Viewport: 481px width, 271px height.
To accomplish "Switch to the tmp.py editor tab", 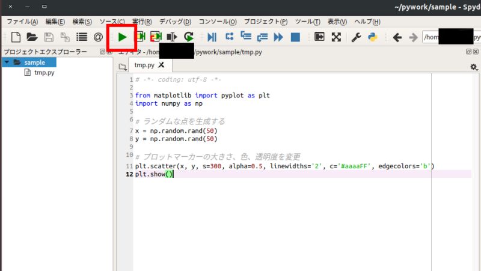I will point(144,65).
